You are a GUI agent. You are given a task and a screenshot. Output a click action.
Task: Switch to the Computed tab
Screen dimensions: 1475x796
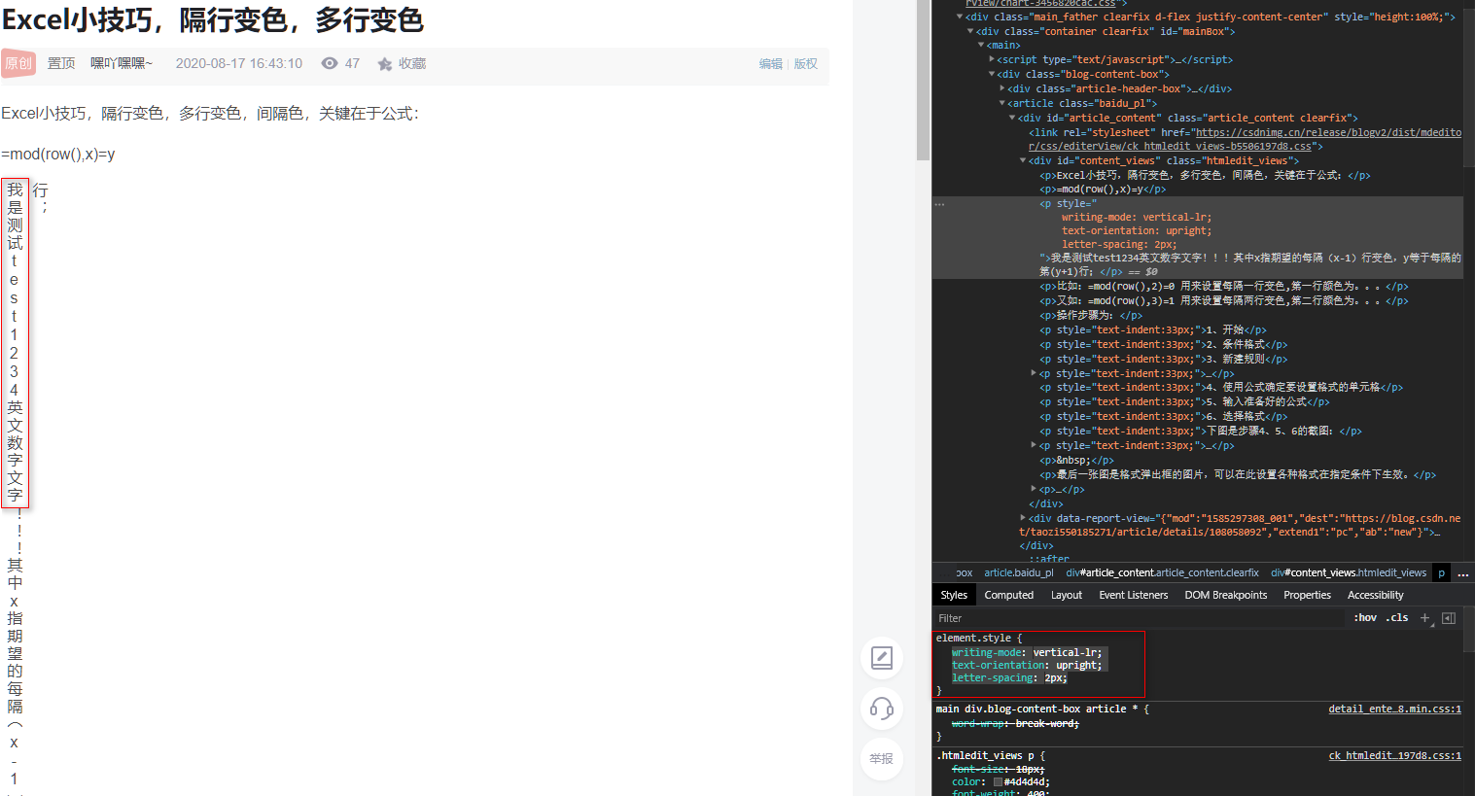[x=1009, y=595]
